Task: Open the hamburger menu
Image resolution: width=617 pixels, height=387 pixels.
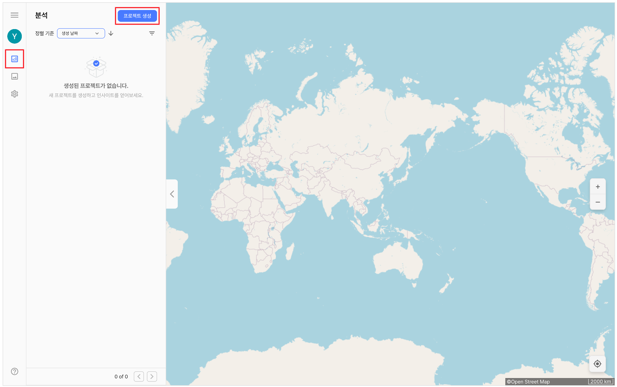Action: pos(15,15)
